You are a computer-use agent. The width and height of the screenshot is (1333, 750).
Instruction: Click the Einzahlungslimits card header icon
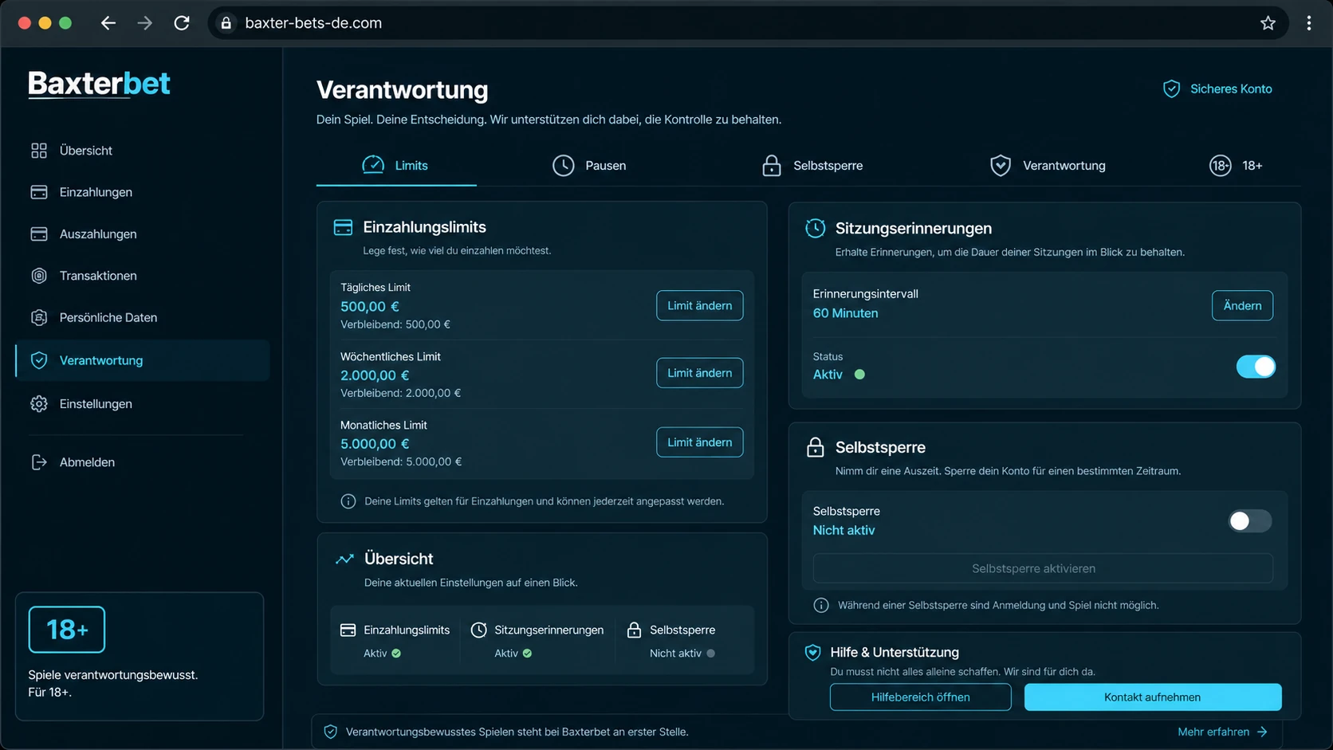[343, 227]
